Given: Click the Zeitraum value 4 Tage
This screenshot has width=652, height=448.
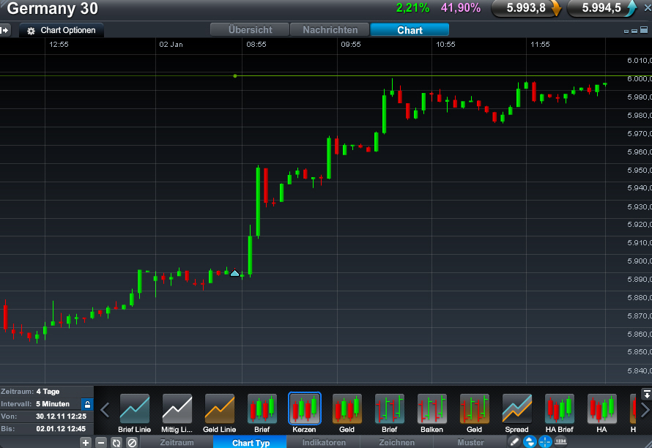Looking at the screenshot, I should coord(48,392).
